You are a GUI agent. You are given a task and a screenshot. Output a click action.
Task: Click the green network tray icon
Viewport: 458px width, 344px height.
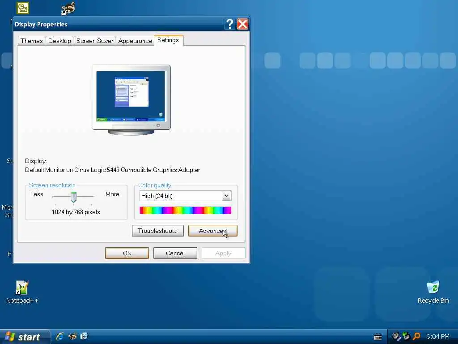point(406,336)
